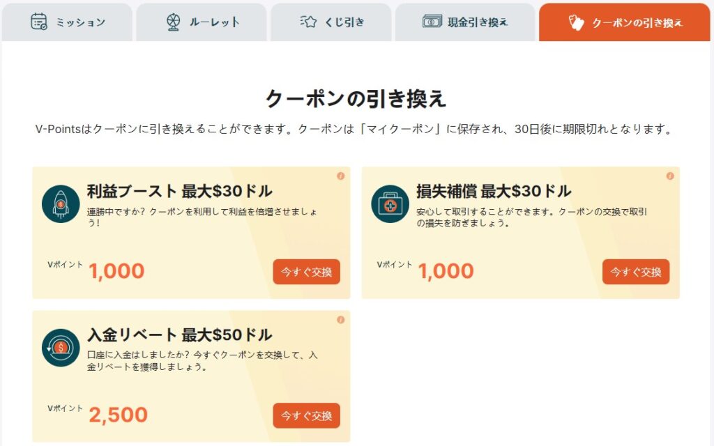Redeem 入金リベート with 今すぐ交換 button
This screenshot has width=714, height=446.
[x=306, y=416]
